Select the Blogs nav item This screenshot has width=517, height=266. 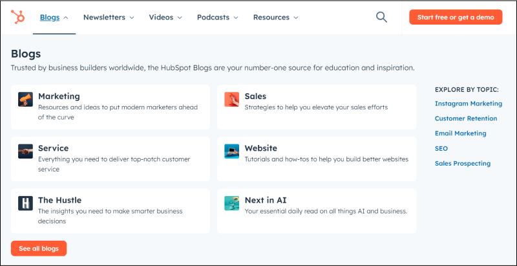coord(50,17)
